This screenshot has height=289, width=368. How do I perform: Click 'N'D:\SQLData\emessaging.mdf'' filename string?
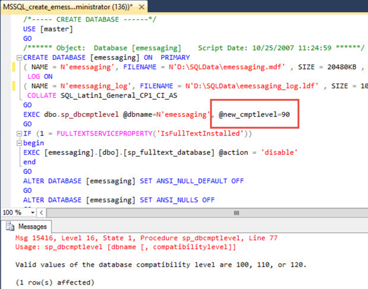tap(227, 67)
